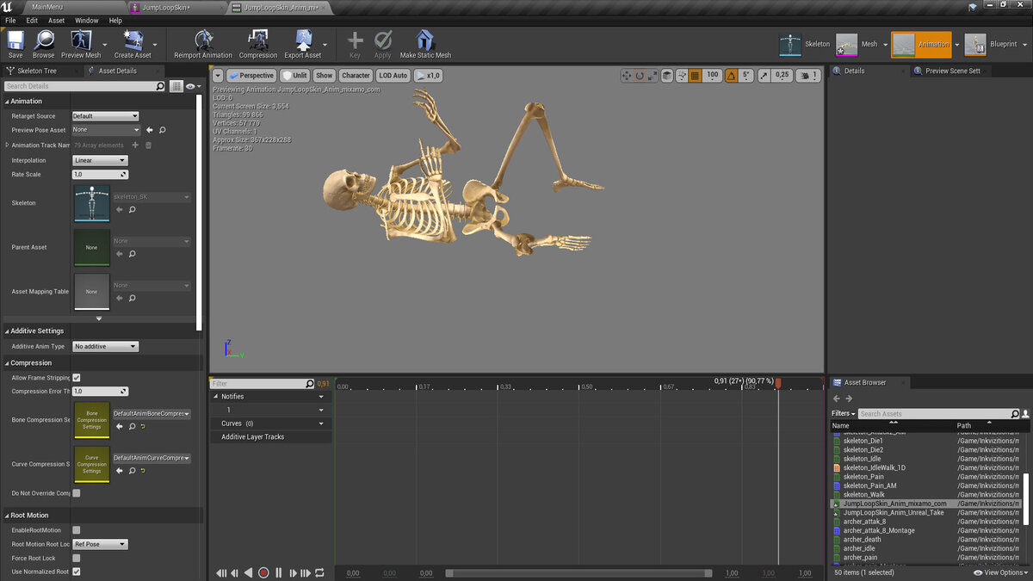Select the translate gizmo in viewport toolbar
Screen dimensions: 1033x581
click(627, 76)
